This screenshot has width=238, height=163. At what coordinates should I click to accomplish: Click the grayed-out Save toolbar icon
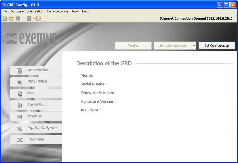(18, 18)
